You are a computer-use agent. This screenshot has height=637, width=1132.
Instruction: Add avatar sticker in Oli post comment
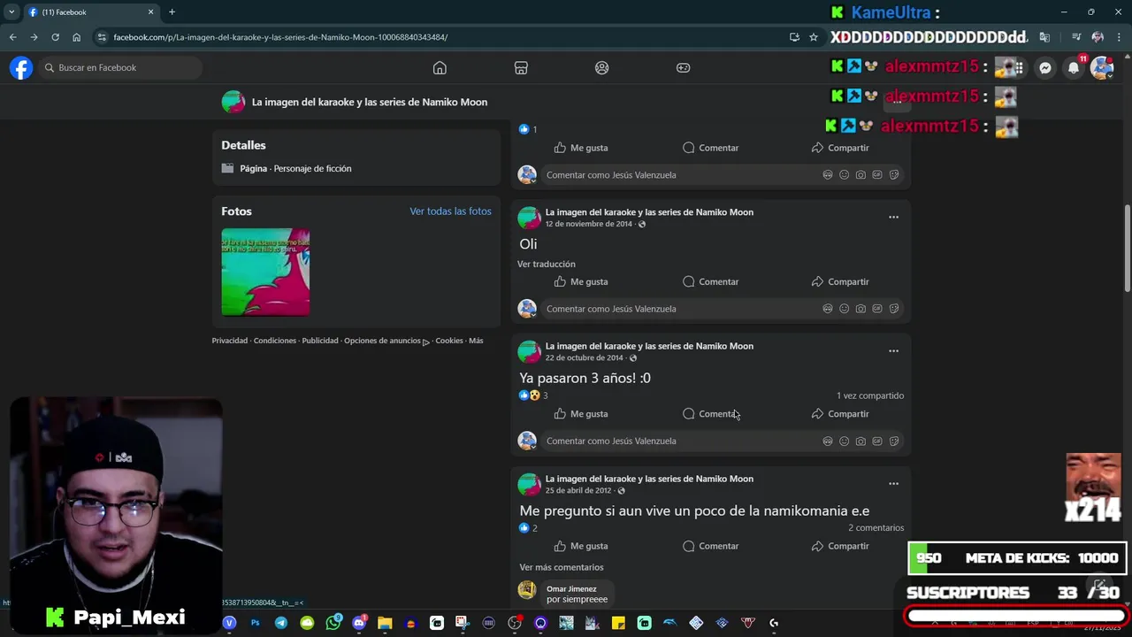(x=828, y=309)
